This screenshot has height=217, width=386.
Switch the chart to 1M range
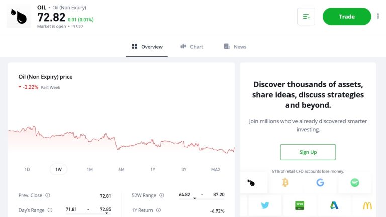(90, 169)
